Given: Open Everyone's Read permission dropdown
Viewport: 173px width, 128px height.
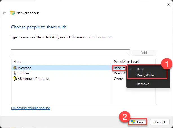Looking at the screenshot, I should pyautogui.click(x=119, y=68).
